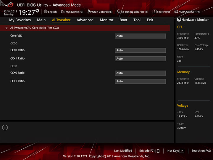Screen dimensions: 213x160
Task: Click the CPU temperature 43°C value
Action: point(197,38)
